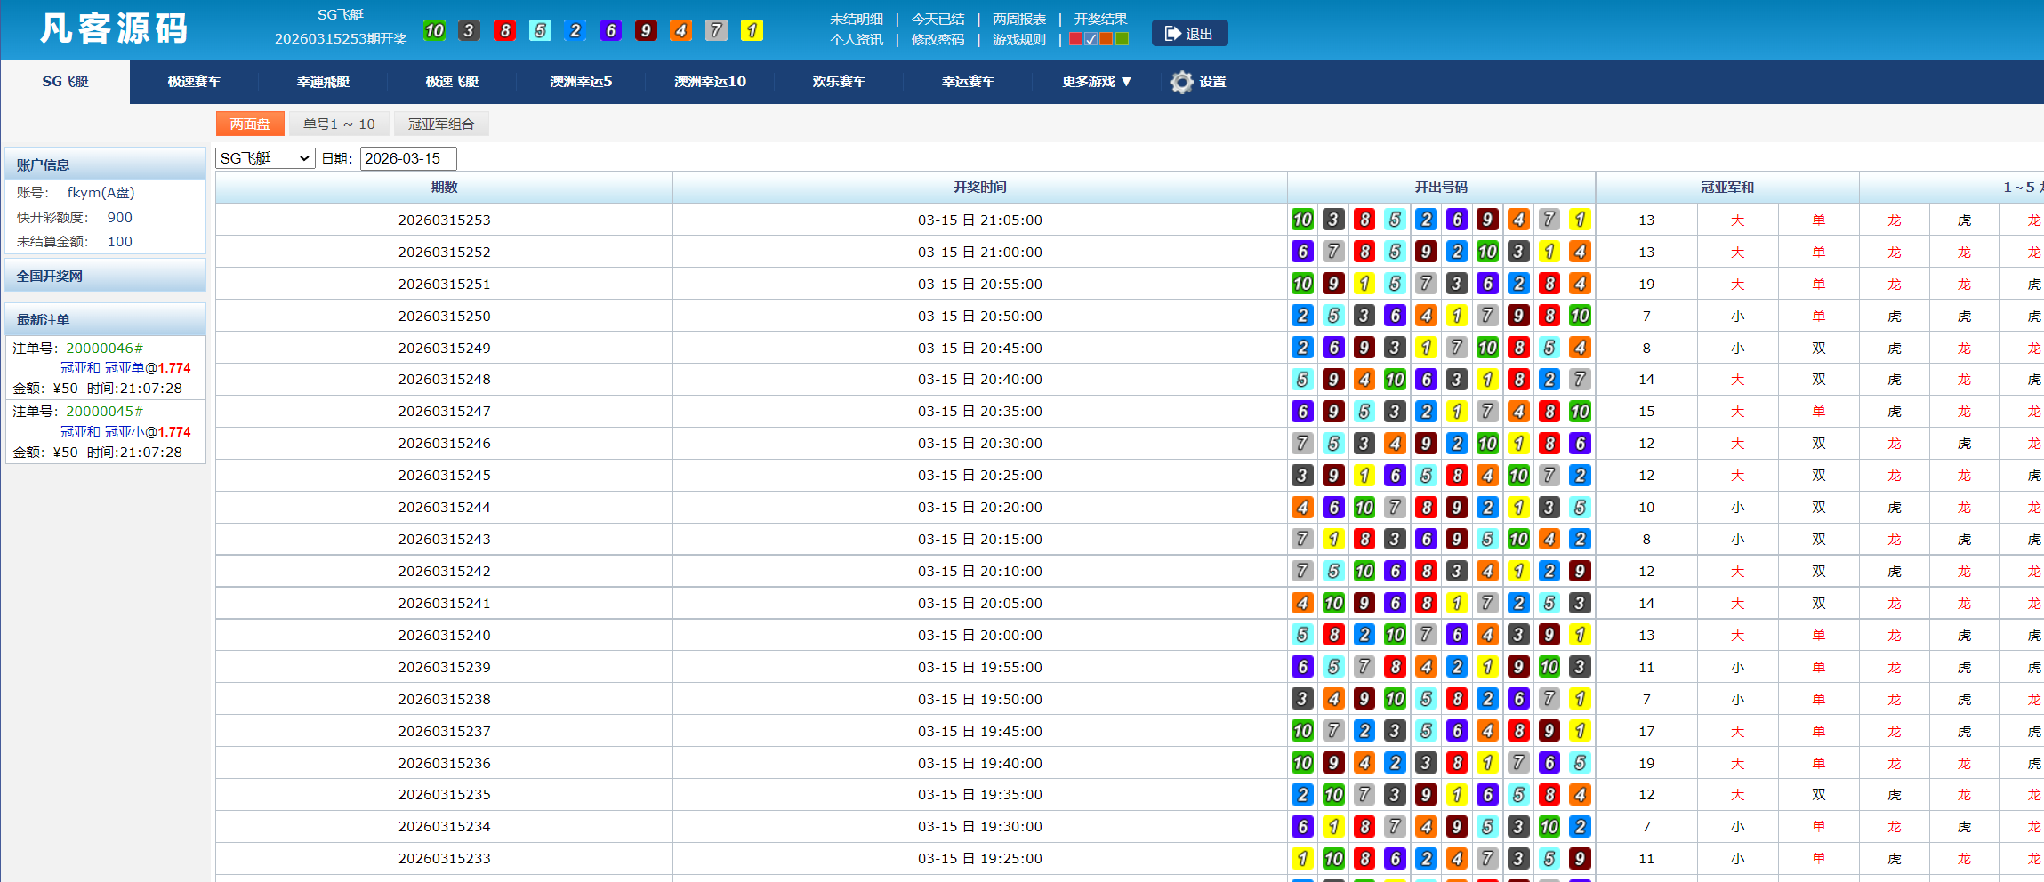Click orange number 4 ball in header
Viewport: 2044px width, 882px height.
[x=680, y=31]
